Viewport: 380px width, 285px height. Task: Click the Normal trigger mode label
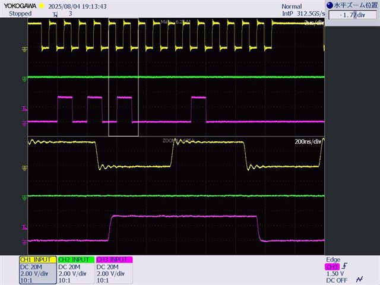pos(292,7)
